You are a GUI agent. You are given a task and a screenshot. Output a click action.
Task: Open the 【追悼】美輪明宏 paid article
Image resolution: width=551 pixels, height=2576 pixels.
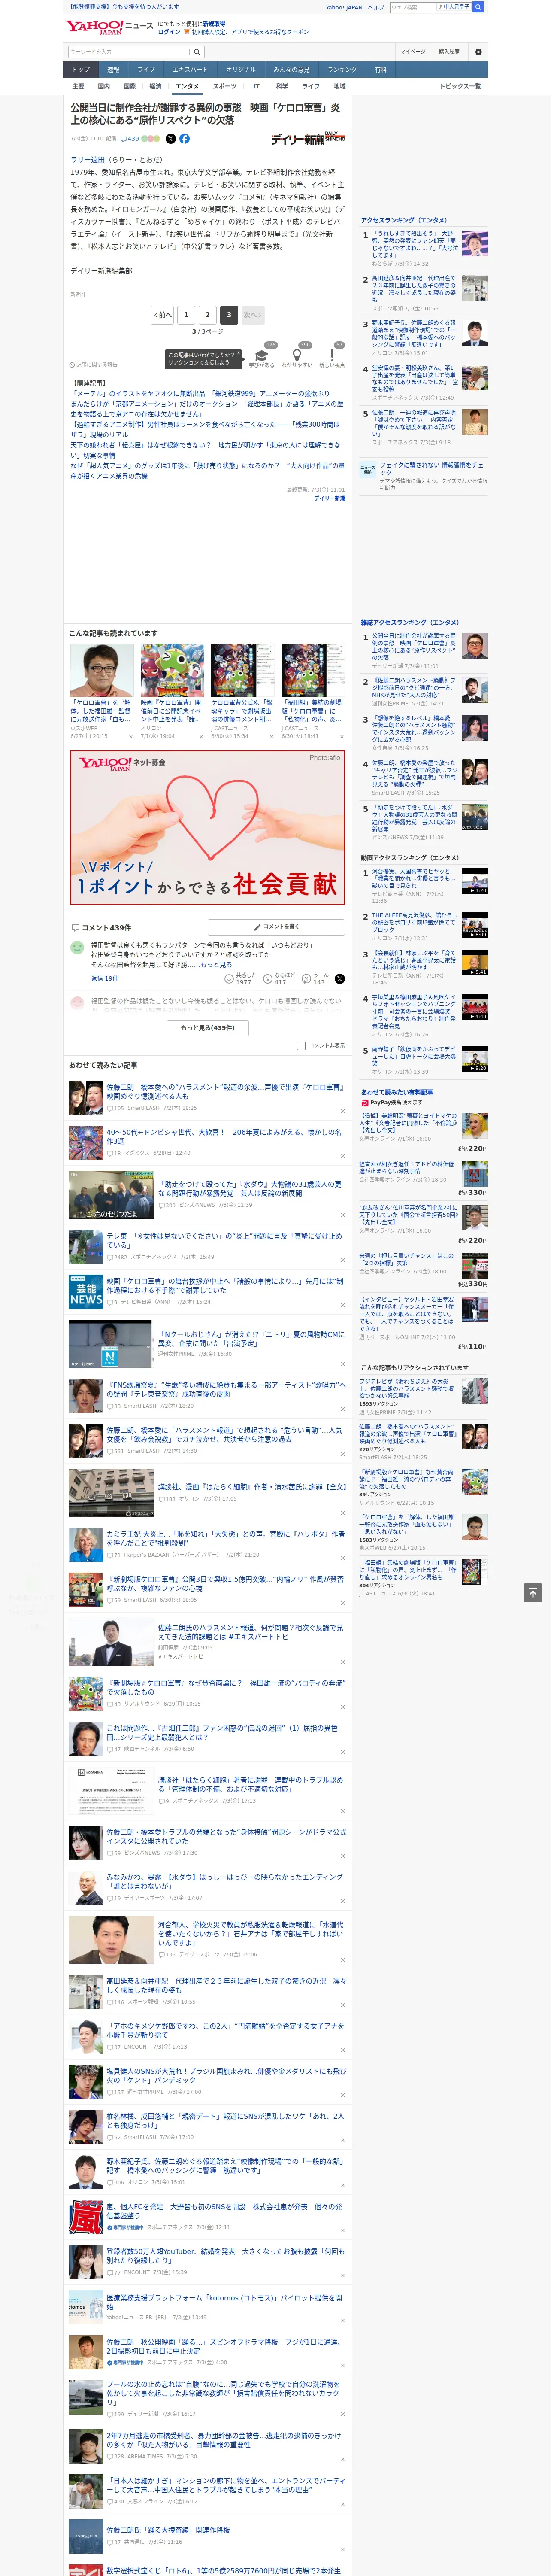tap(409, 1123)
